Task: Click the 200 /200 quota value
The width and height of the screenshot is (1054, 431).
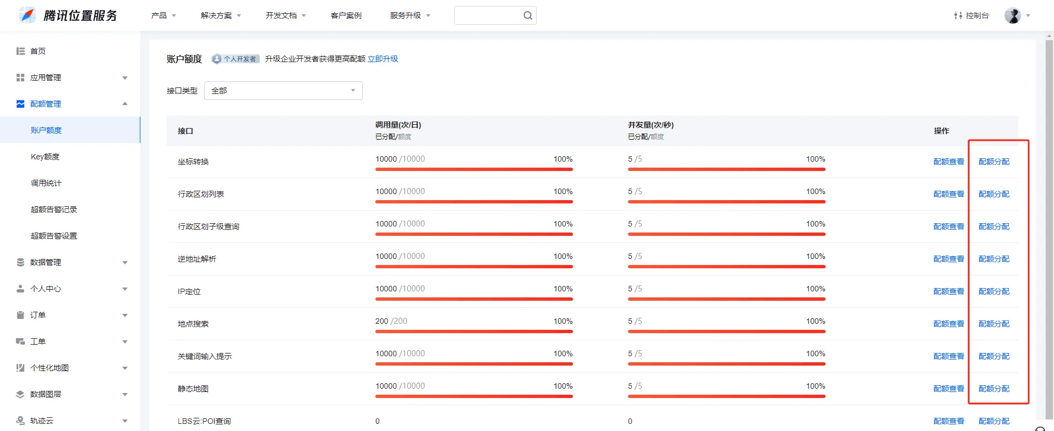Action: point(391,321)
